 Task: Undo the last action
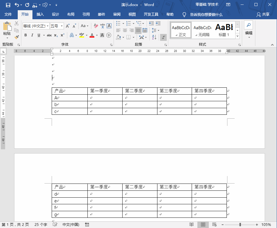[x=17, y=5]
